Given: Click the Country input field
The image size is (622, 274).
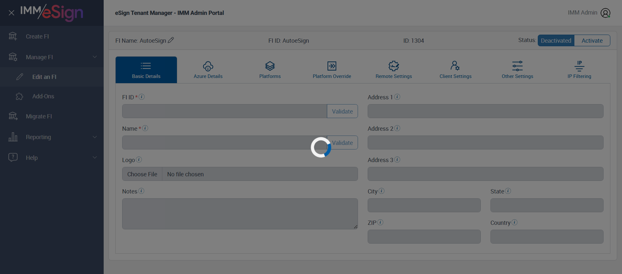Looking at the screenshot, I should pyautogui.click(x=547, y=237).
